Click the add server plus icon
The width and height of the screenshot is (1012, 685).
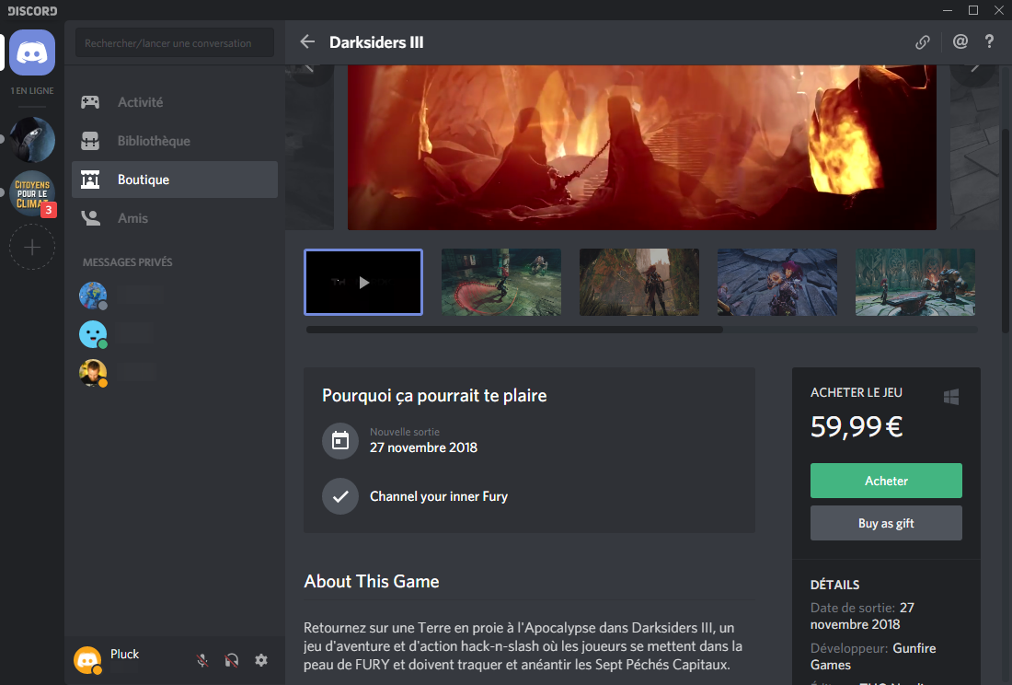coord(32,248)
